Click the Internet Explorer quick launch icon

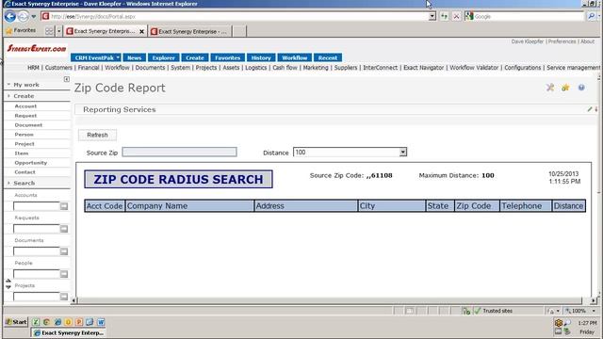click(57, 322)
